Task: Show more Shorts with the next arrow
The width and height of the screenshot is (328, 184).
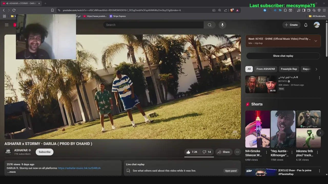Action: pos(320,133)
